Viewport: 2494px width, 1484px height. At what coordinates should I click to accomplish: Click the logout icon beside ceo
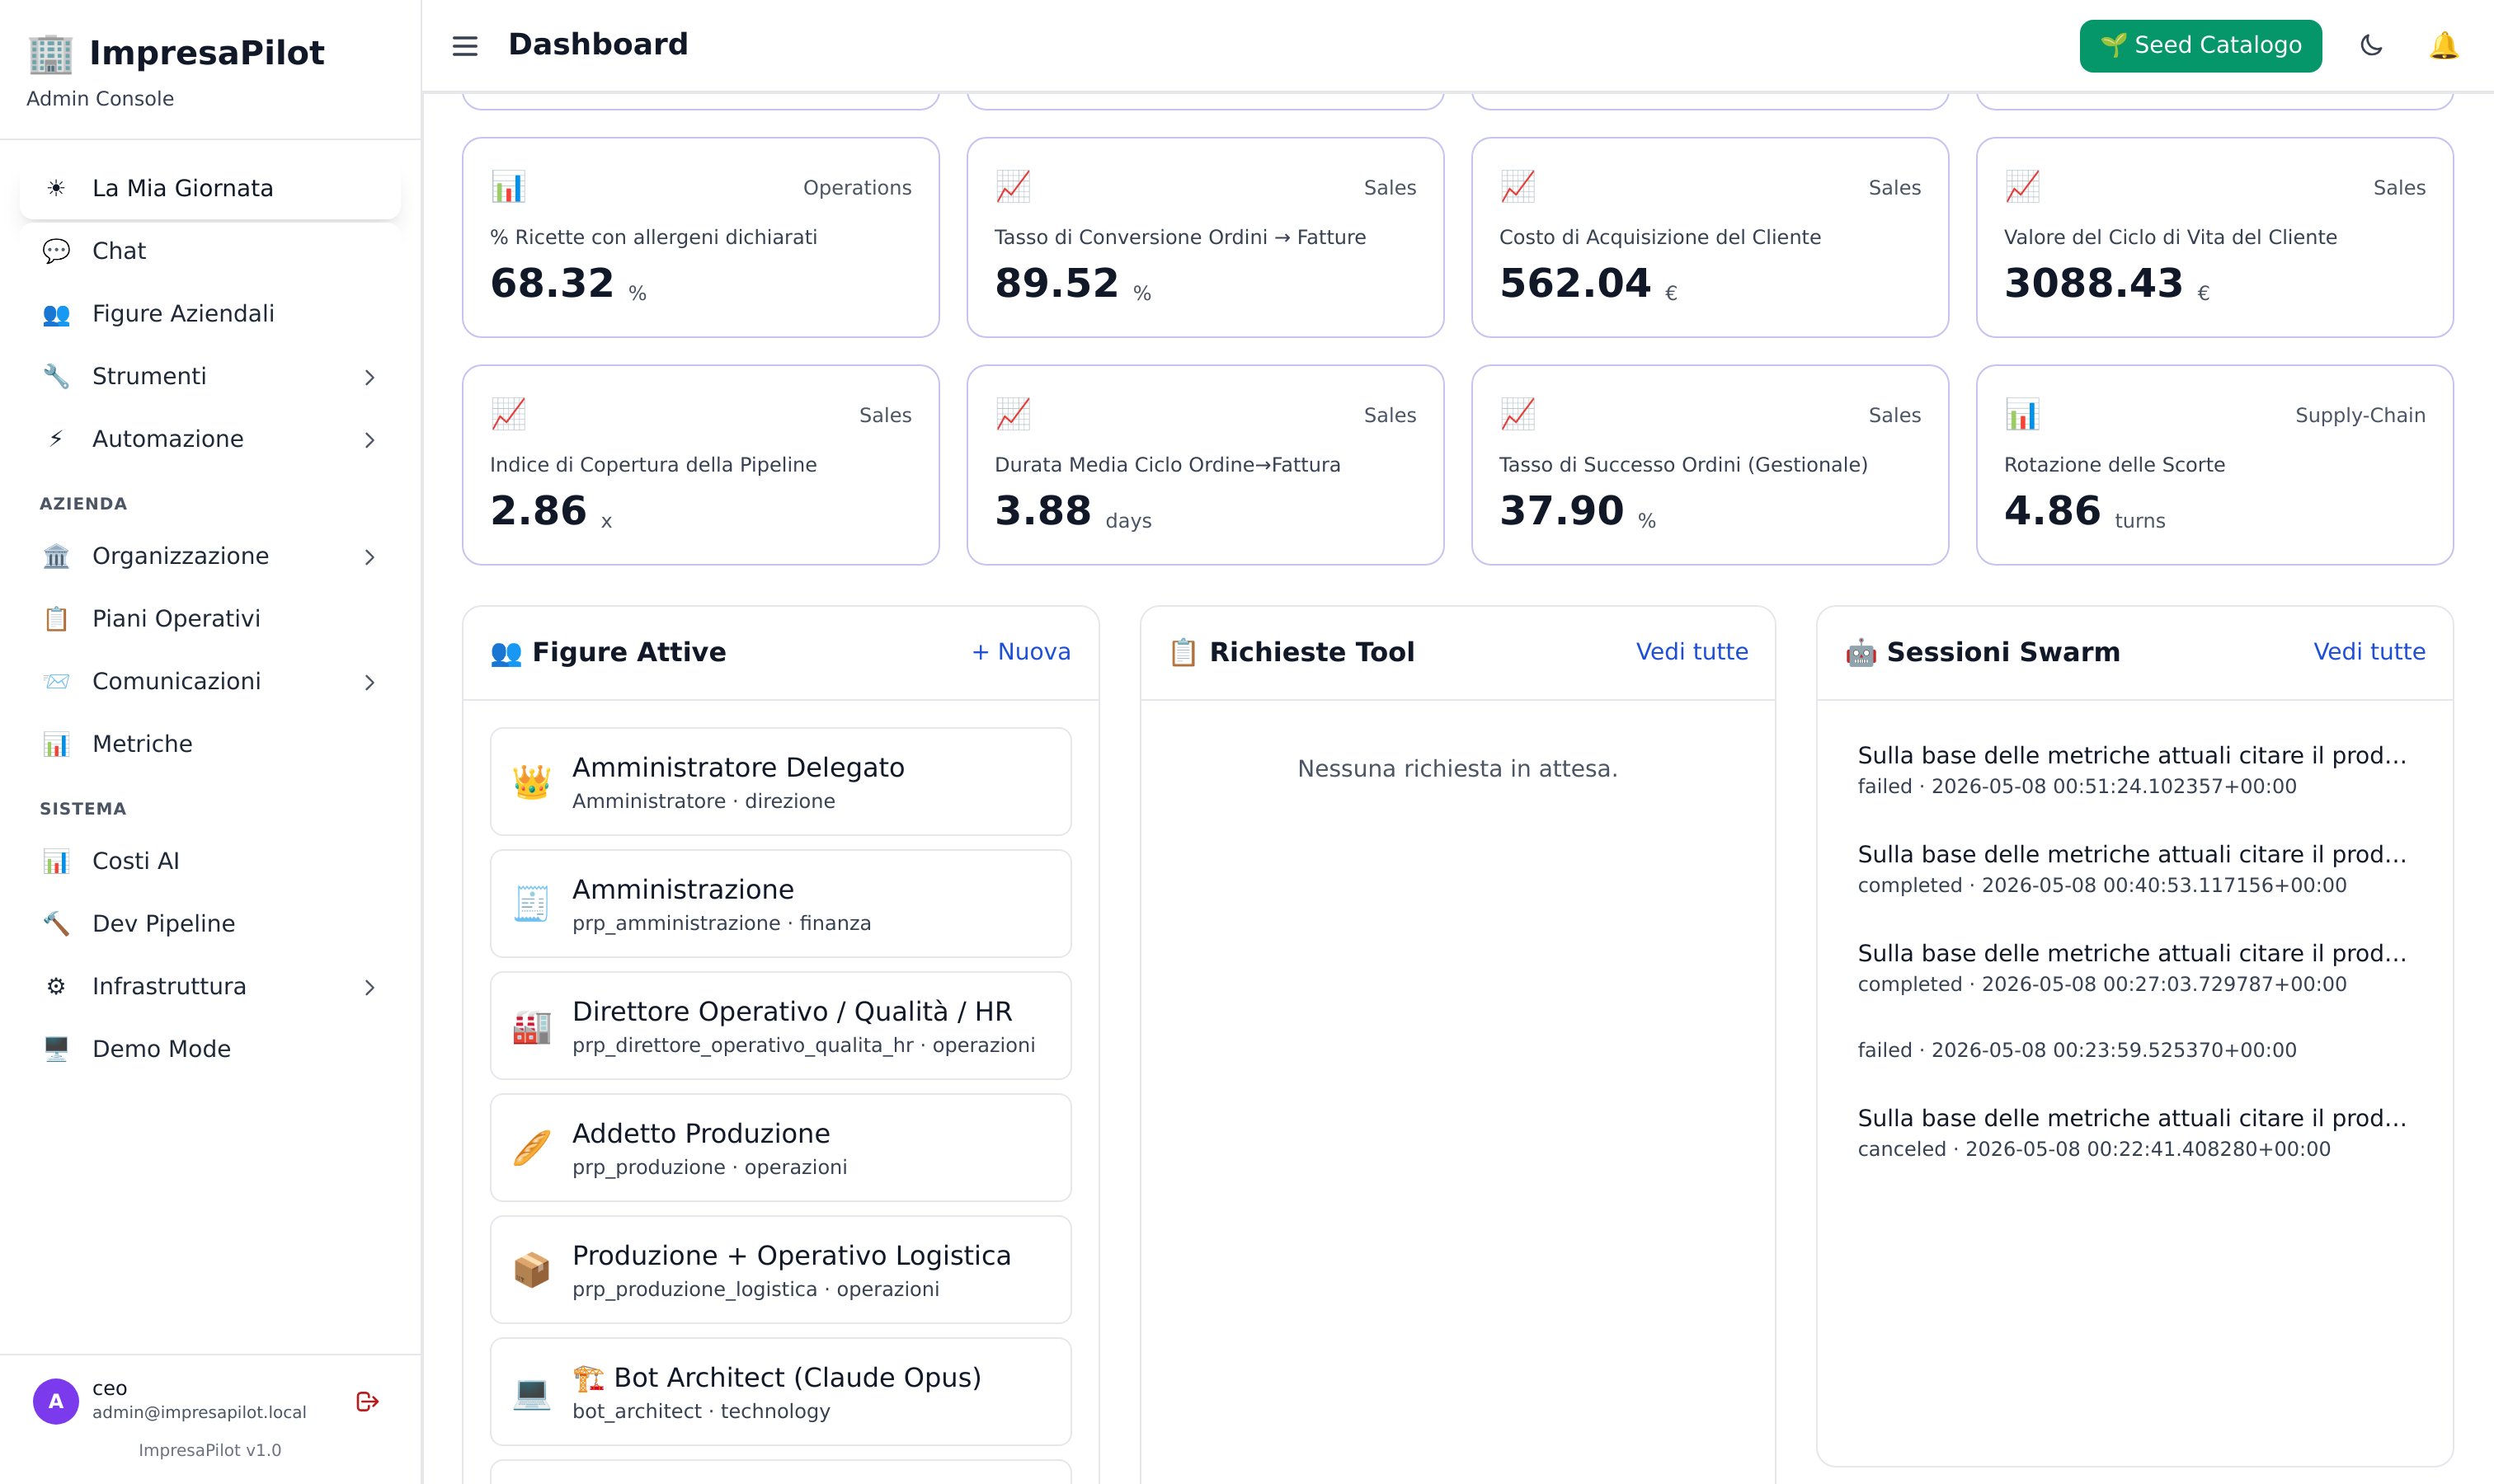[367, 1401]
